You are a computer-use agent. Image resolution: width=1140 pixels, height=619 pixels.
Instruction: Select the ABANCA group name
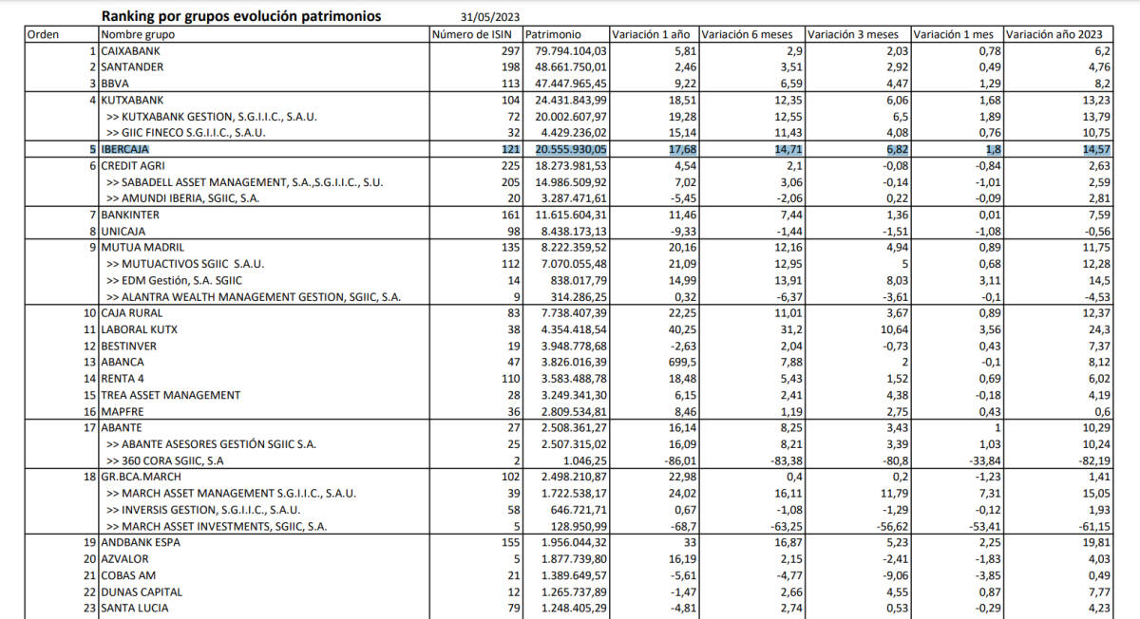tap(123, 362)
